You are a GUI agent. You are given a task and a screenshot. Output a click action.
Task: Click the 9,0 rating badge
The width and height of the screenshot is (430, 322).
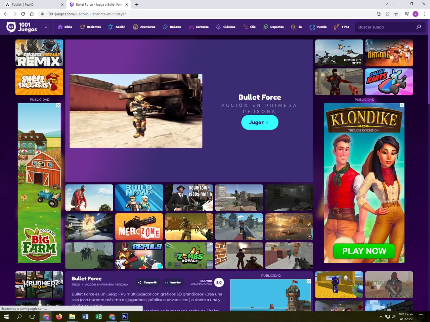click(219, 282)
